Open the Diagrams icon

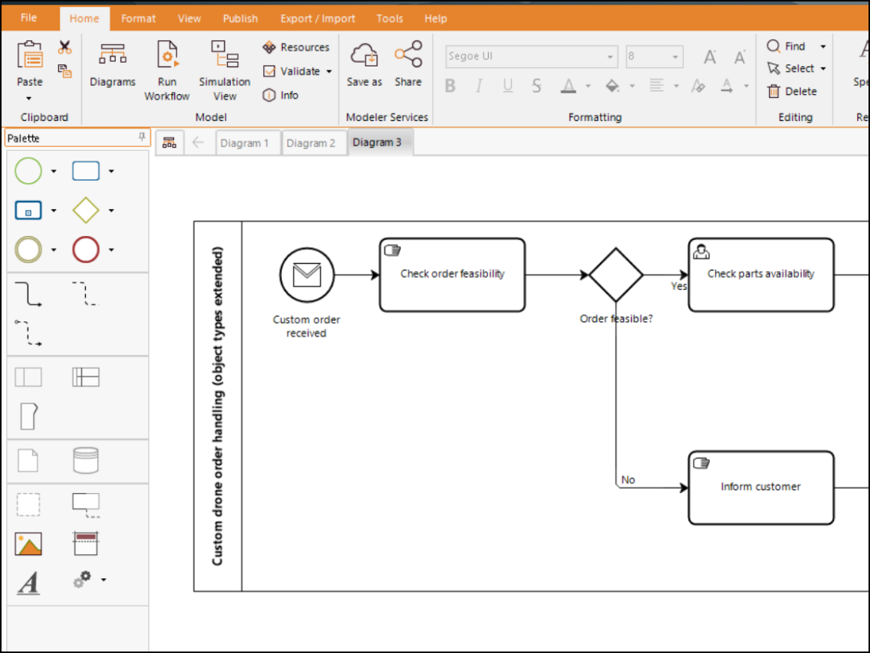coord(112,54)
